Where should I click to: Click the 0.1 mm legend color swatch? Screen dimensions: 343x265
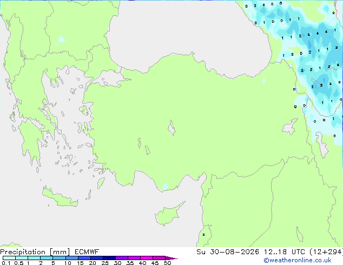(x=9, y=258)
